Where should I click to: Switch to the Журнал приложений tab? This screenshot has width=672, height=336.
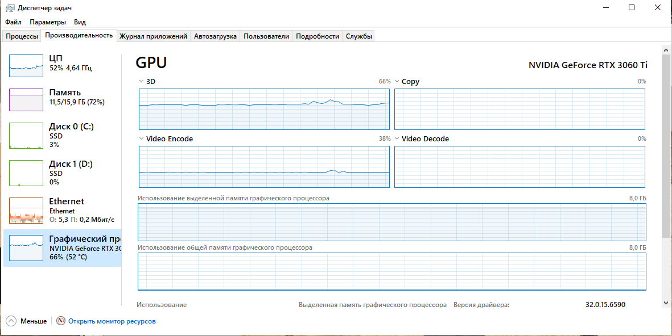(153, 36)
